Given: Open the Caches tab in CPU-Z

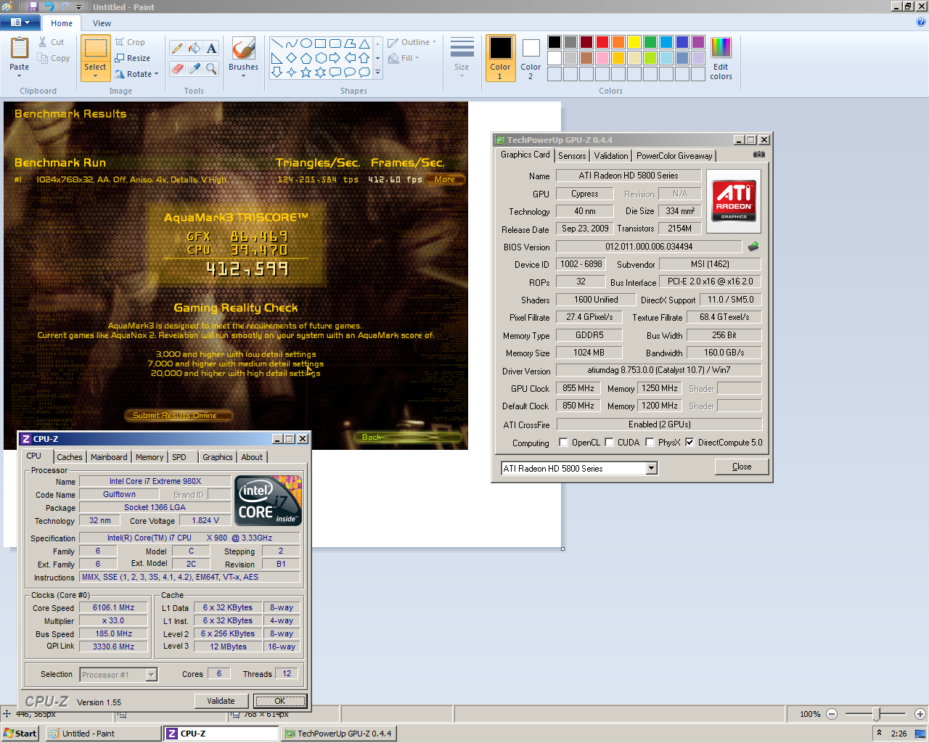Looking at the screenshot, I should pos(70,457).
